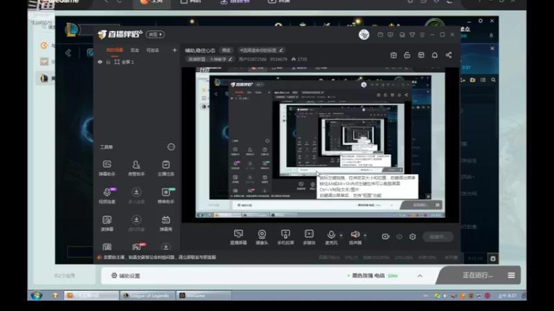Toggle the preview eye next to record icon
The width and height of the screenshot is (554, 311).
coord(400,236)
